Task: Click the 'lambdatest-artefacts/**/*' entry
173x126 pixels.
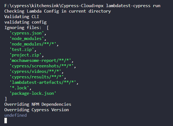Action: tap(43, 82)
